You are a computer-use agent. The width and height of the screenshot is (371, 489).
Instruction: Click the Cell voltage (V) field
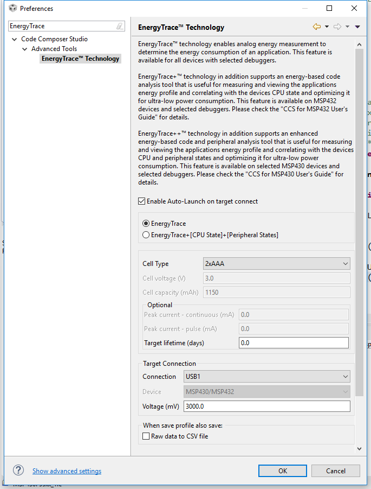pos(276,278)
